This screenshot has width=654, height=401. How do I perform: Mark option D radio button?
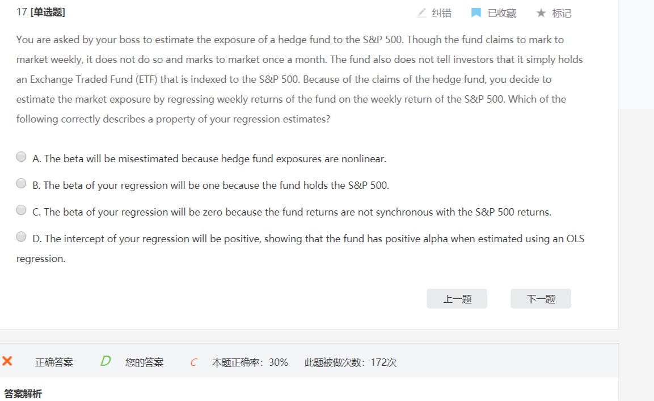[x=21, y=237]
